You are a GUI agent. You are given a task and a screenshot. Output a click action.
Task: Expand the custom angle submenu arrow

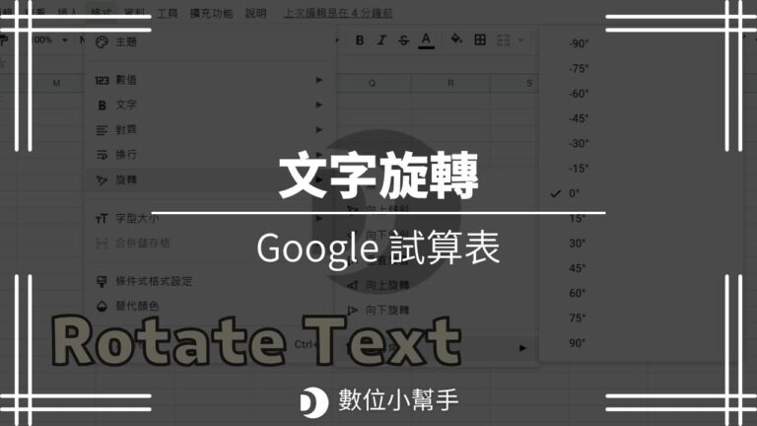[x=522, y=348]
